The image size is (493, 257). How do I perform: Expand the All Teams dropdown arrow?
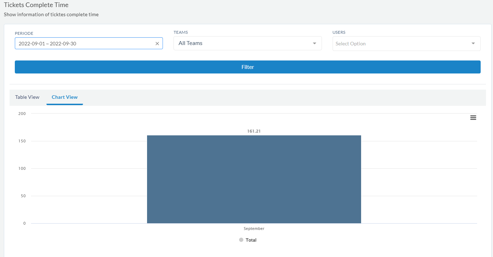point(314,43)
